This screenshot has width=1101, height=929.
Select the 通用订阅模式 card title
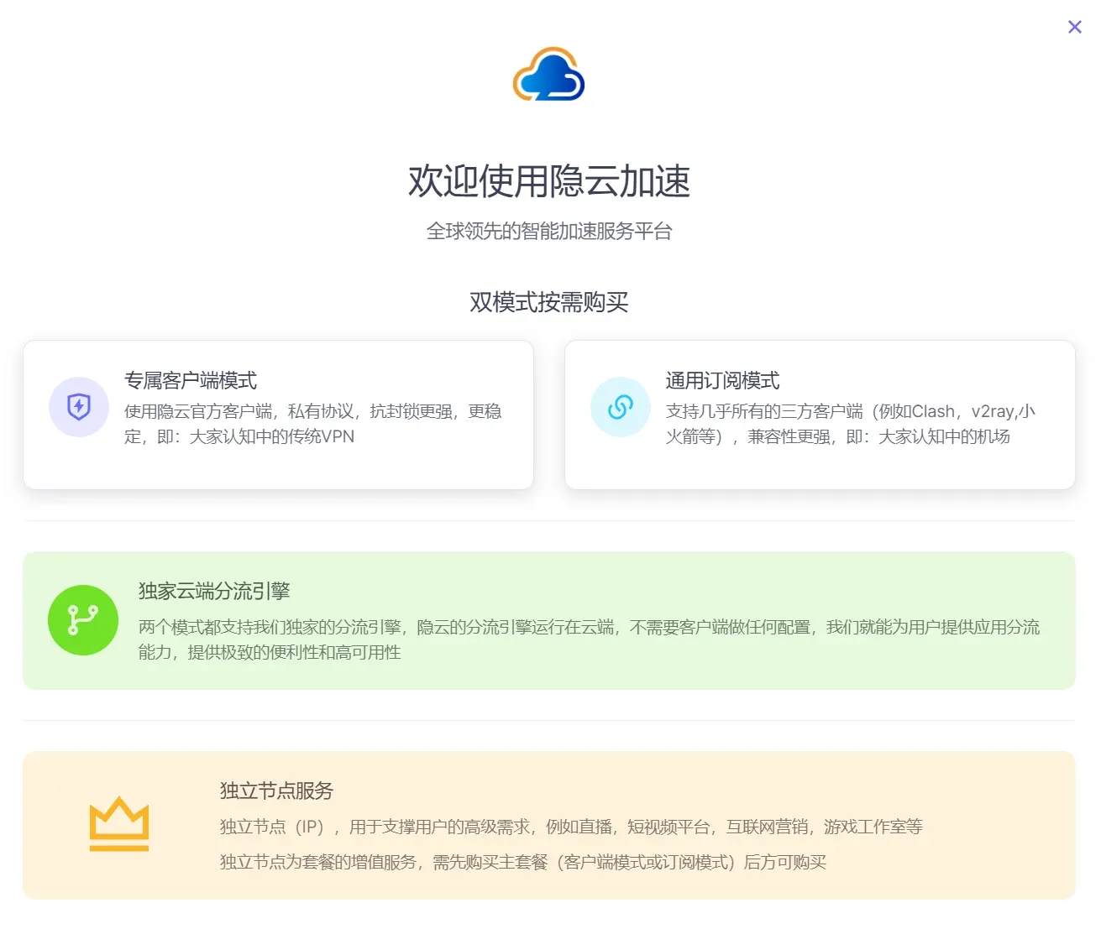[722, 381]
